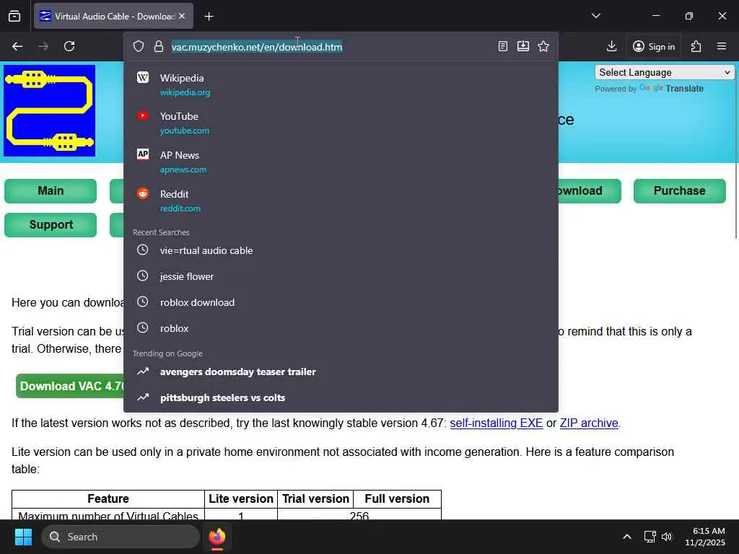Click the site security padlock icon

(x=159, y=46)
